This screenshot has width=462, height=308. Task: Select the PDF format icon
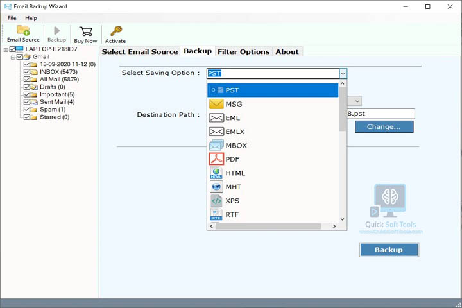click(216, 159)
